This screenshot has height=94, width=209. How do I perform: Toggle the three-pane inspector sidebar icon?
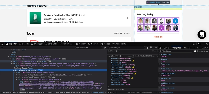(x=160, y=48)
